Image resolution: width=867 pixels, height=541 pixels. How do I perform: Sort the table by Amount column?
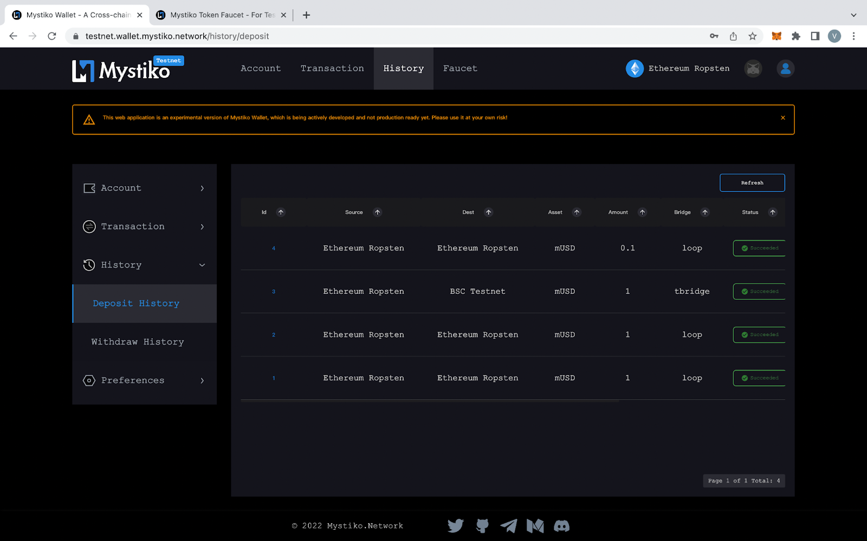coord(642,212)
